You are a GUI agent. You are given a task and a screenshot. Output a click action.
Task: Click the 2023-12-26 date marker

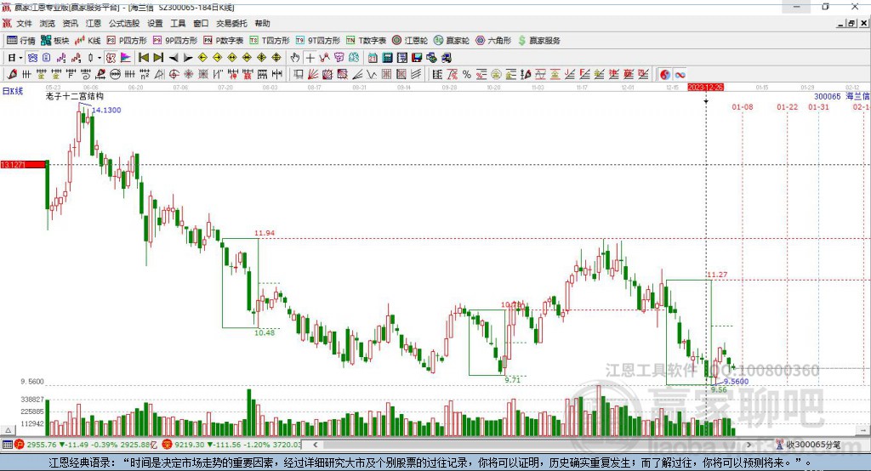click(x=705, y=88)
